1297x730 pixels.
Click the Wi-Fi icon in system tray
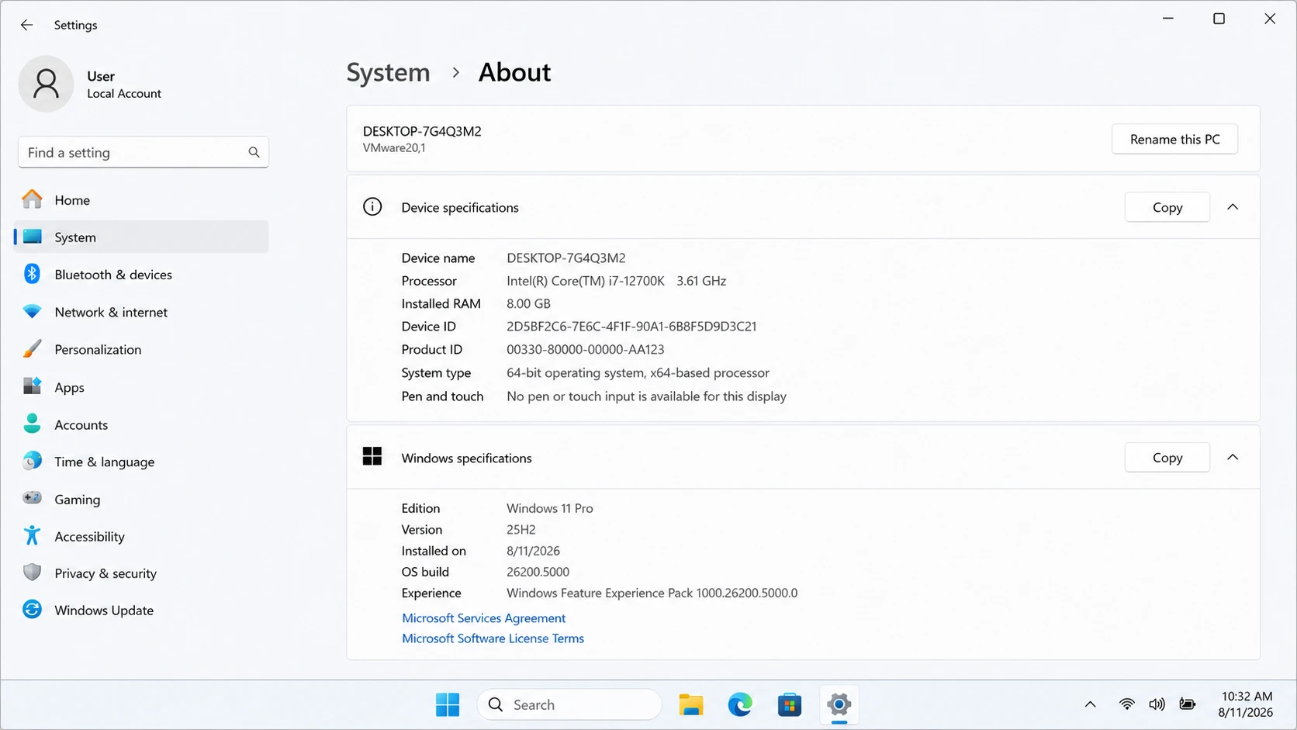coord(1126,704)
